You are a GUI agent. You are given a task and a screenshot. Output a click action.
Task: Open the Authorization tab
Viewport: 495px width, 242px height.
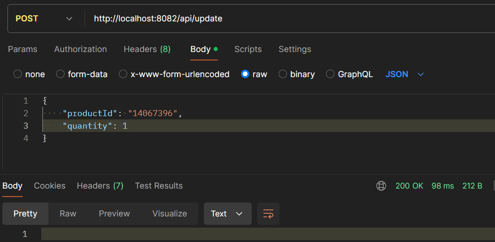[x=80, y=49]
